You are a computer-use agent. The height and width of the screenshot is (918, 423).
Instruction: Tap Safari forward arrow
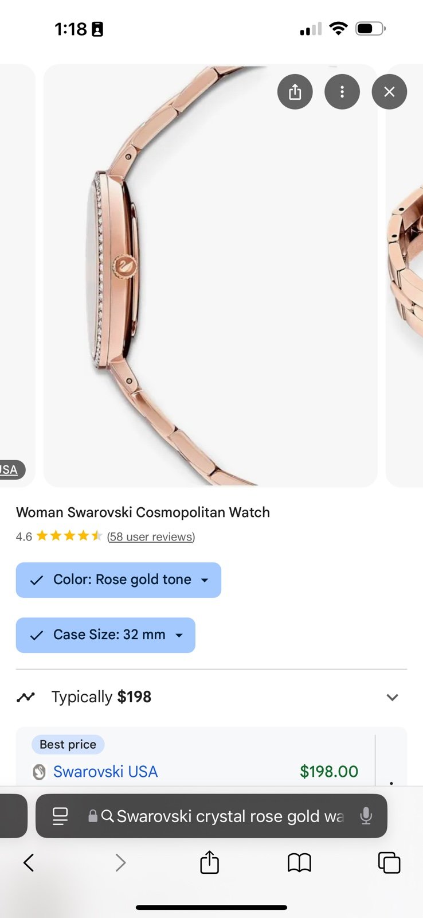click(x=120, y=862)
